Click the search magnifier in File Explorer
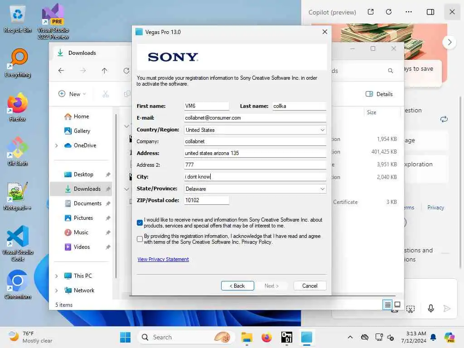Viewport: 464px width, 348px height. point(391,71)
